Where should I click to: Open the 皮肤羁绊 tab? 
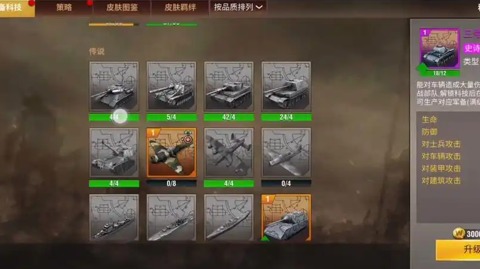180,7
